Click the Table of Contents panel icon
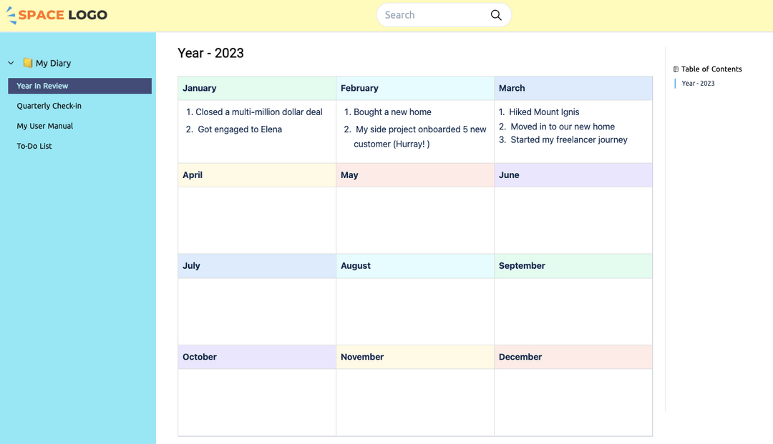 (675, 69)
